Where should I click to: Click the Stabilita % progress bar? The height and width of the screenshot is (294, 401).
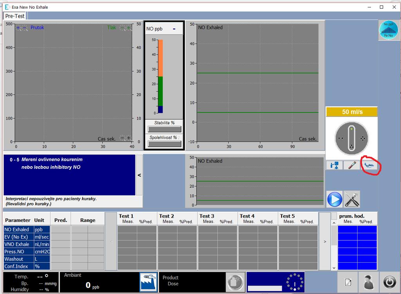pyautogui.click(x=164, y=129)
